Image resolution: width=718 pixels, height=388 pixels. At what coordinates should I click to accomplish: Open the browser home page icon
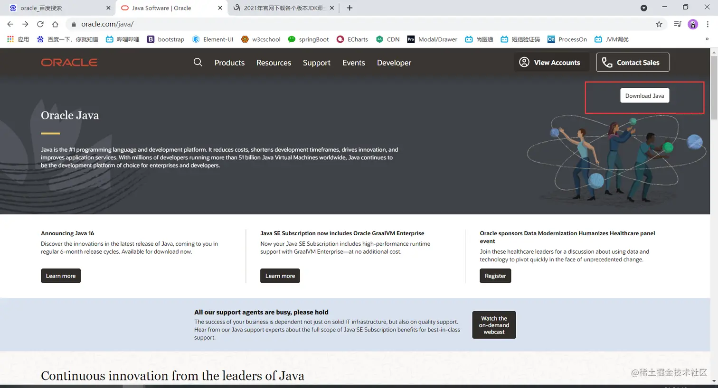55,24
